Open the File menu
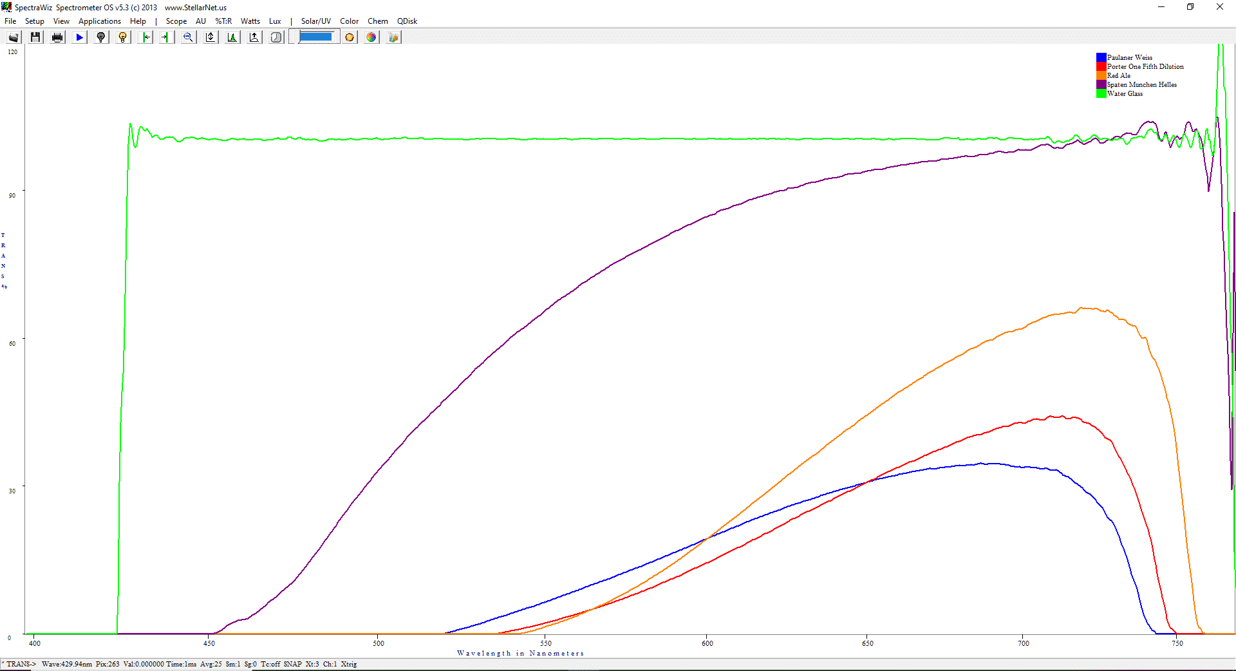Screen dimensions: 1236x671 [10, 21]
